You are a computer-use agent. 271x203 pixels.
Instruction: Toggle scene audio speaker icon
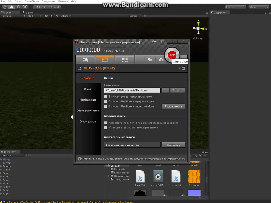coord(57,16)
